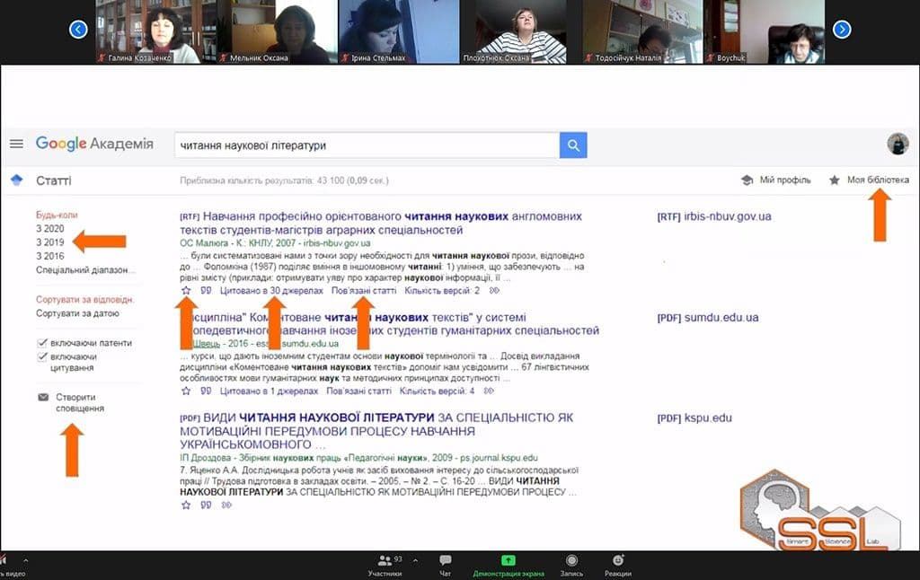Select Ірина Стельмах video thumbnail

click(399, 31)
